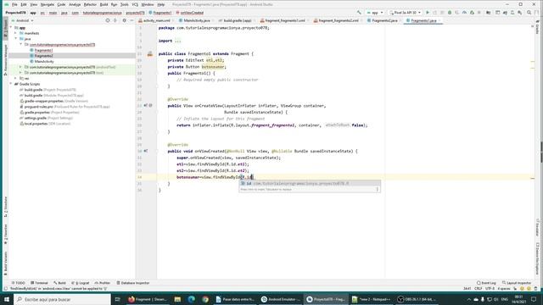
Task: Open the Logcat tool window
Action: [x=81, y=283]
